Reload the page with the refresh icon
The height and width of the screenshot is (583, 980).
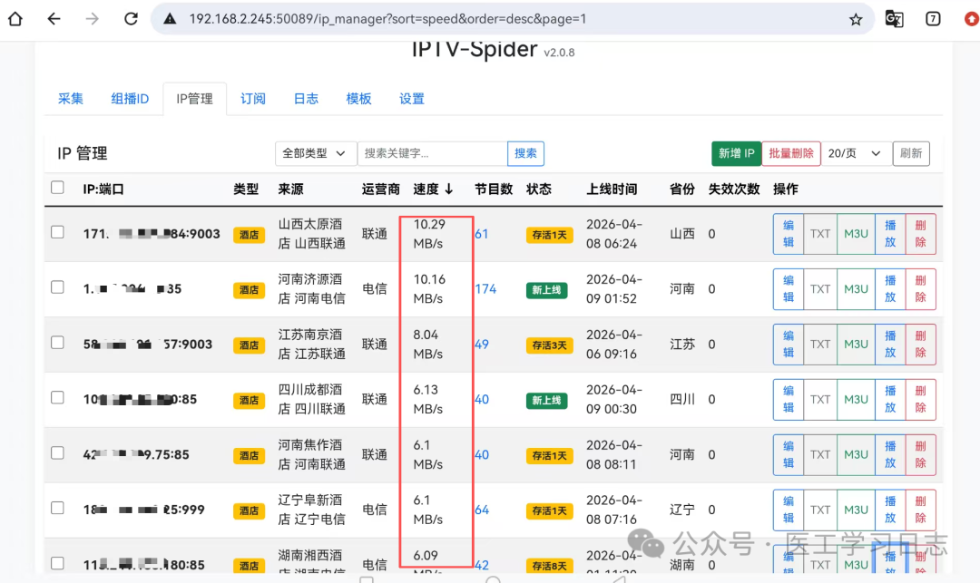(131, 19)
